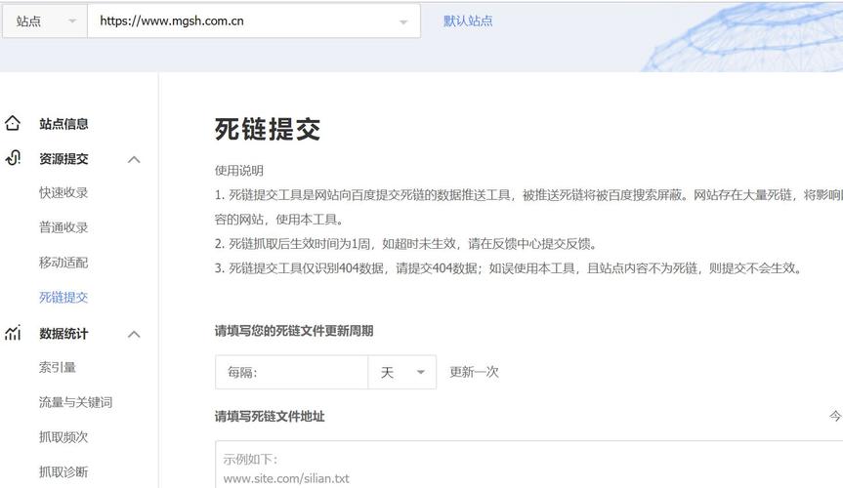Open 站点信息 in the sidebar
The image size is (843, 488).
(x=63, y=124)
